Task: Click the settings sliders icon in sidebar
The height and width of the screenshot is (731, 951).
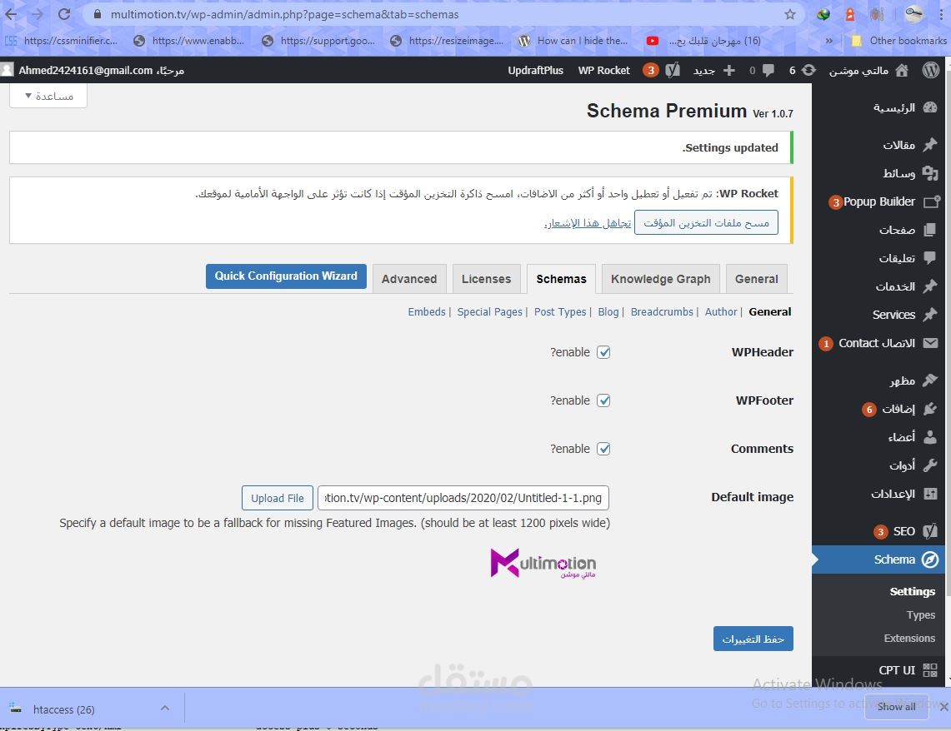Action: [930, 494]
